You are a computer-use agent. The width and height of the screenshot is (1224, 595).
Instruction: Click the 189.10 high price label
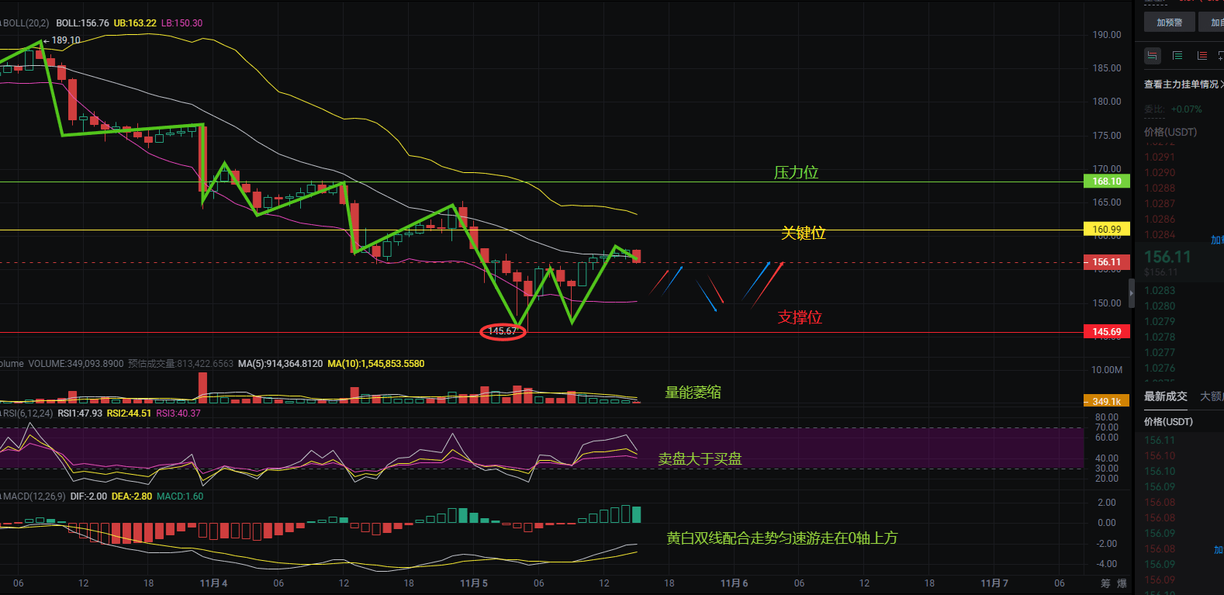point(66,40)
